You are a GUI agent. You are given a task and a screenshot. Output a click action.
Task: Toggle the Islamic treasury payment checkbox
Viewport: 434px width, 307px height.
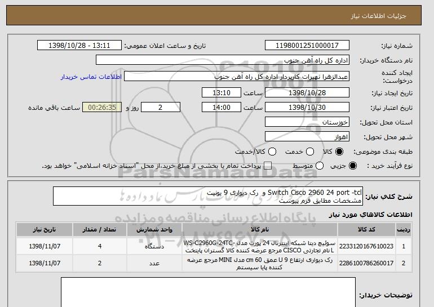coord(267,166)
